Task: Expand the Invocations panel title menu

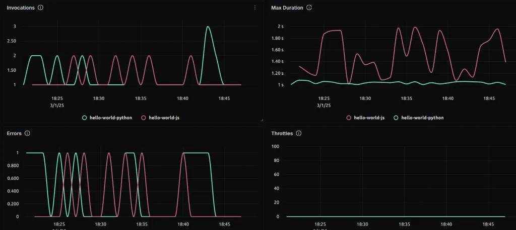Action: [x=20, y=8]
